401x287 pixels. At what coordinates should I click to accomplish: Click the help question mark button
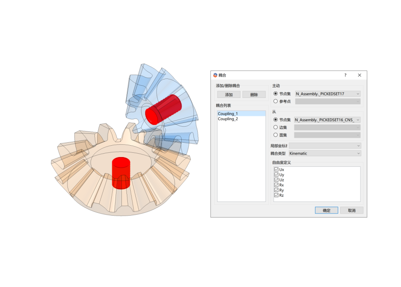[x=345, y=75]
